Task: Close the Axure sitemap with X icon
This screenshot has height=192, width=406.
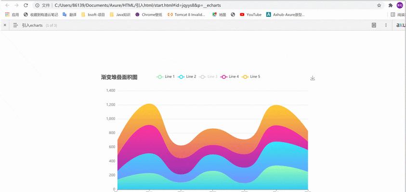Action: coord(5,25)
